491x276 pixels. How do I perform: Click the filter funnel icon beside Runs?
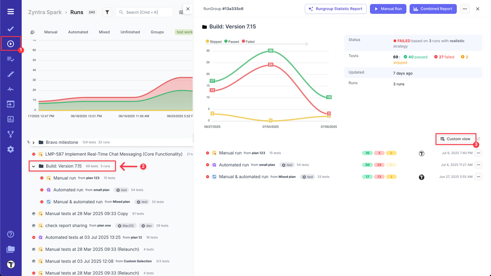[107, 12]
